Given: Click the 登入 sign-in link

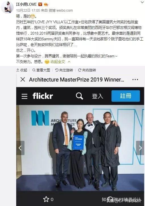Looking at the screenshot, I should pyautogui.click(x=98, y=96).
